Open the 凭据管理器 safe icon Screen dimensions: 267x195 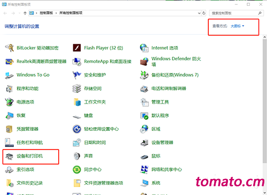click(x=9, y=129)
